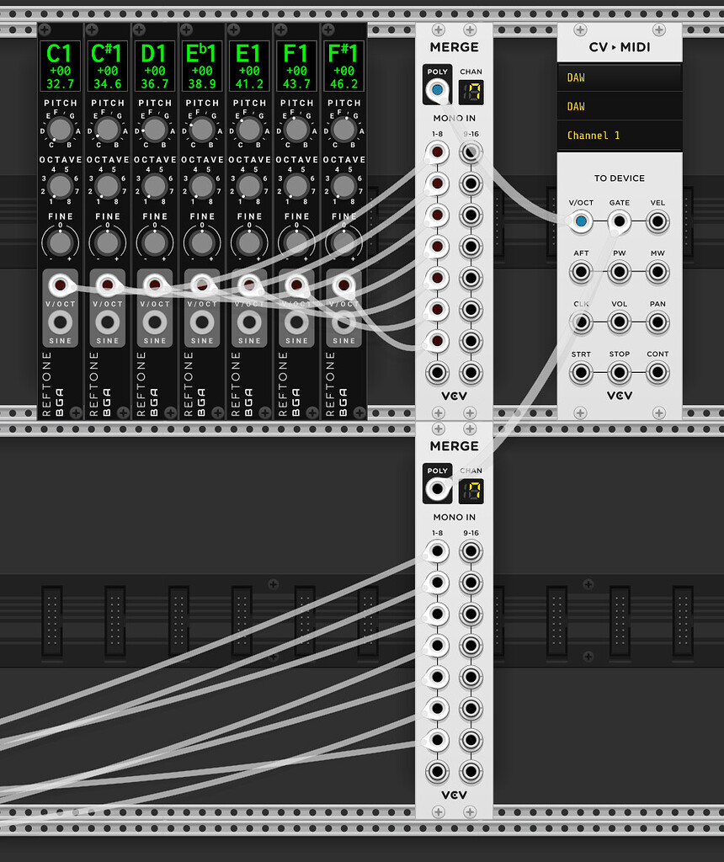Click the STRT port on CV-MIDI
Image resolution: width=724 pixels, height=862 pixels.
tap(581, 371)
